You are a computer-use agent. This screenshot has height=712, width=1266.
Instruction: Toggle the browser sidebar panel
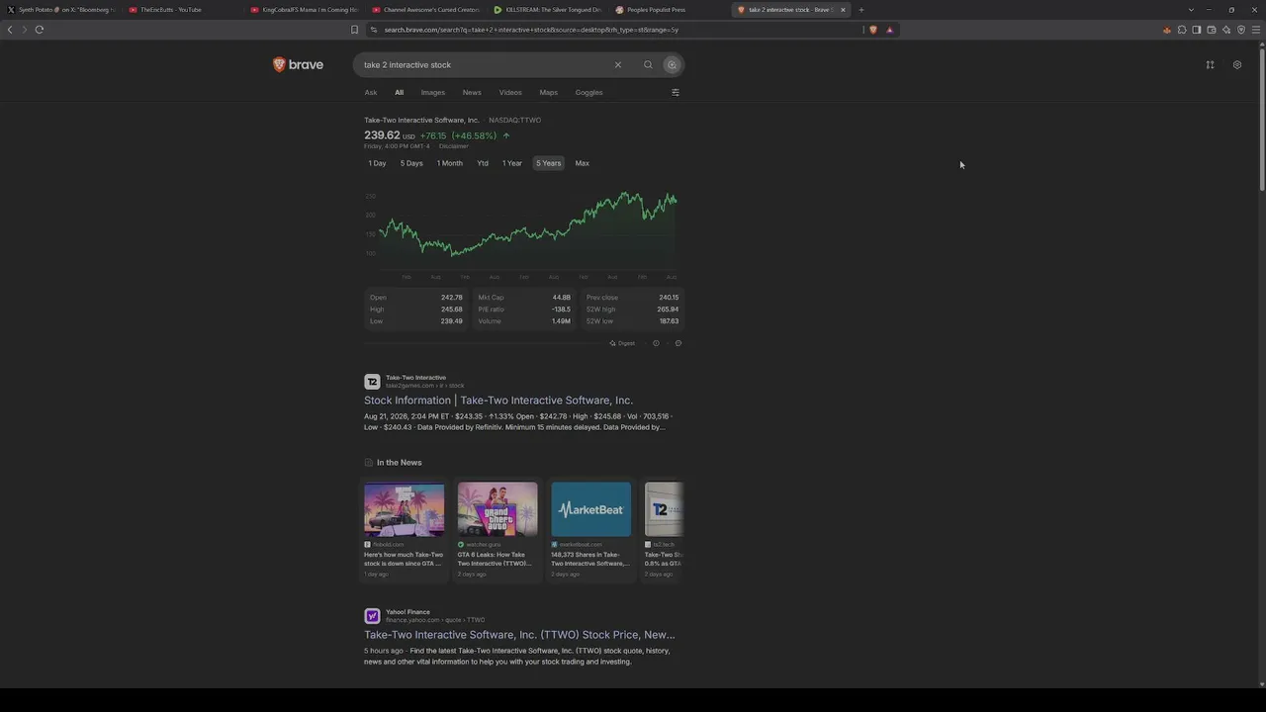(x=1197, y=30)
